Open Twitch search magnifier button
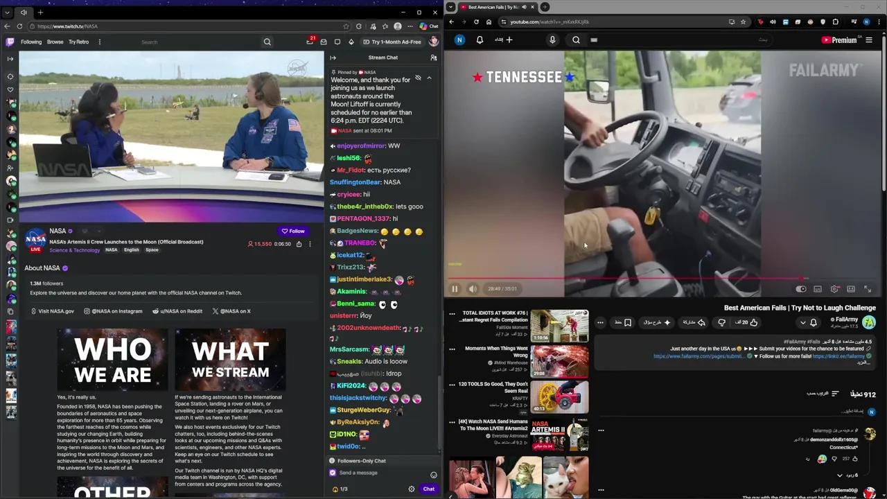Viewport: 887px width, 499px height. [267, 42]
